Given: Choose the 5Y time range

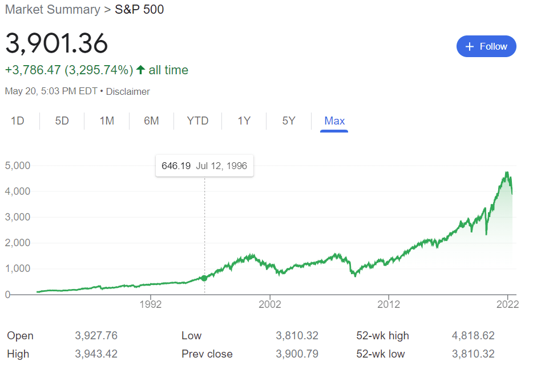Looking at the screenshot, I should (x=289, y=121).
